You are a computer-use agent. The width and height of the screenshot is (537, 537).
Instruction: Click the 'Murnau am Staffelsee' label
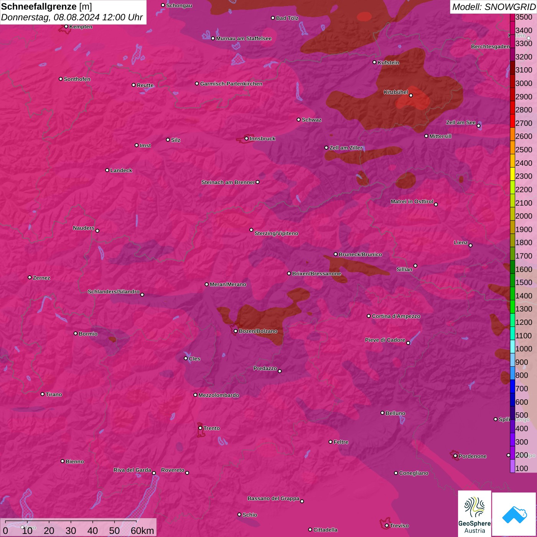pos(244,38)
